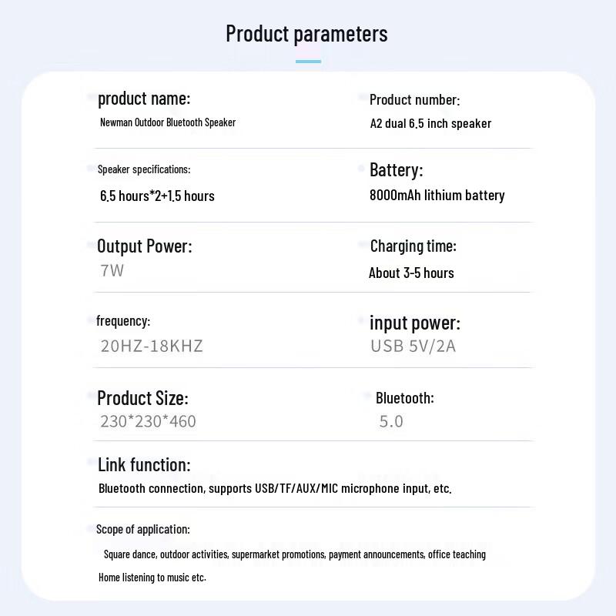
Task: Select the "Product Size:" label
Action: click(x=142, y=398)
